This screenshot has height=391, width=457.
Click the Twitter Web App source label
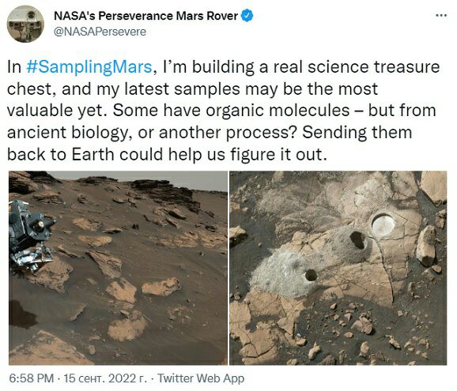[201, 378]
